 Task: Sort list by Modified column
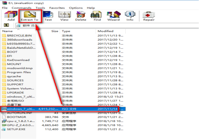[105, 31]
